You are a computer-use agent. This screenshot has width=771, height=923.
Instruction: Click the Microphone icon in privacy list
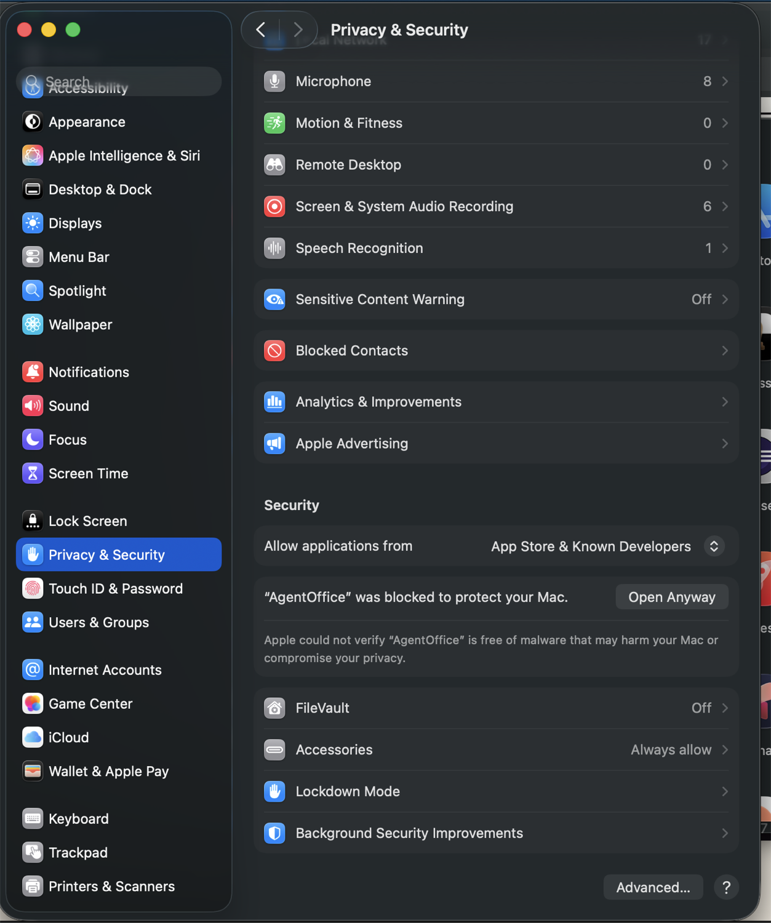tap(274, 81)
